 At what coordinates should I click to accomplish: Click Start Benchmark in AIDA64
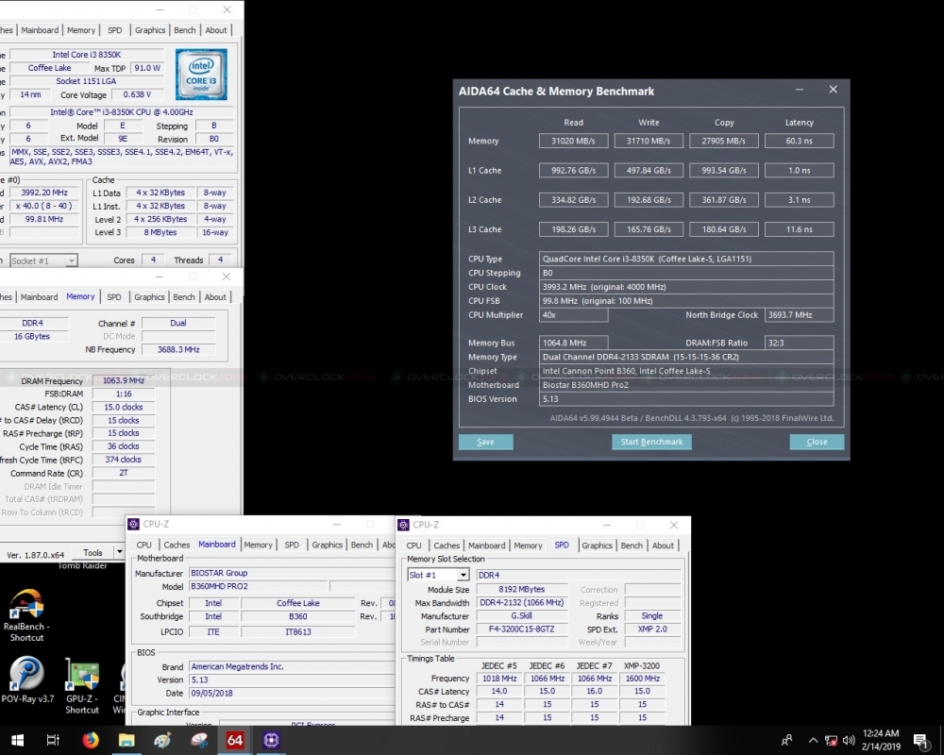click(652, 442)
